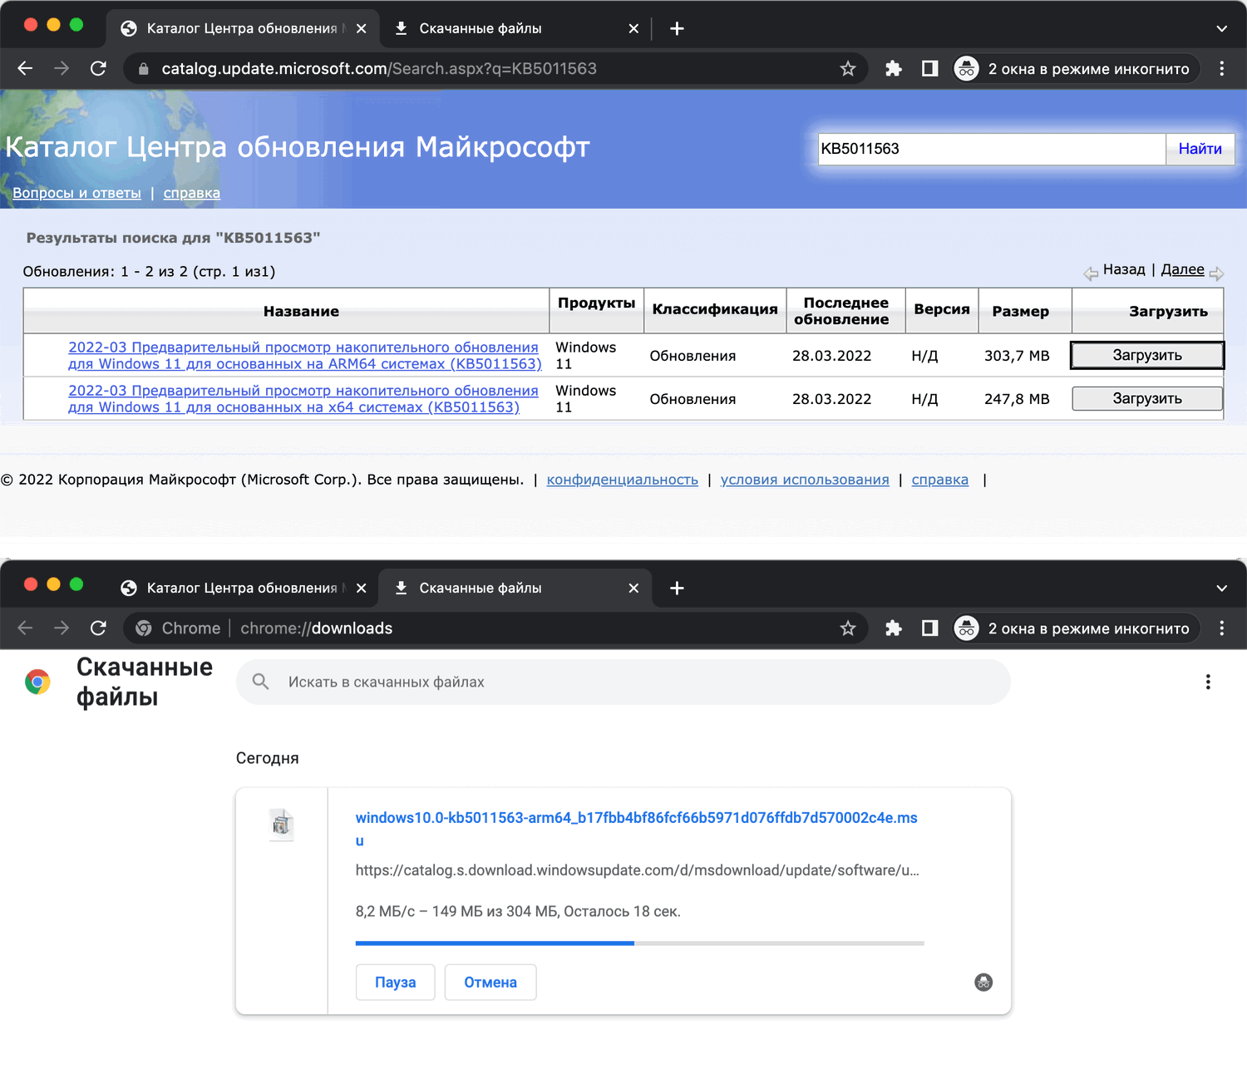Click the incognito indicator in the catalog window
Viewport: 1247px width, 1069px height.
coord(1077,68)
